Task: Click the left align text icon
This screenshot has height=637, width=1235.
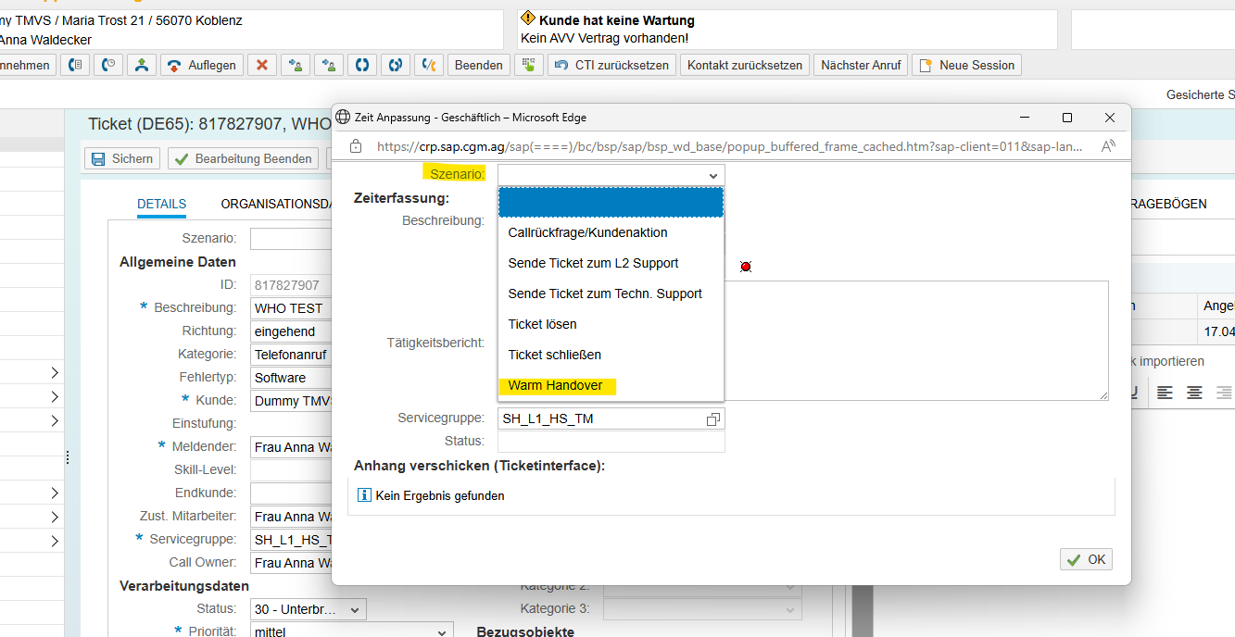Action: (x=1165, y=393)
